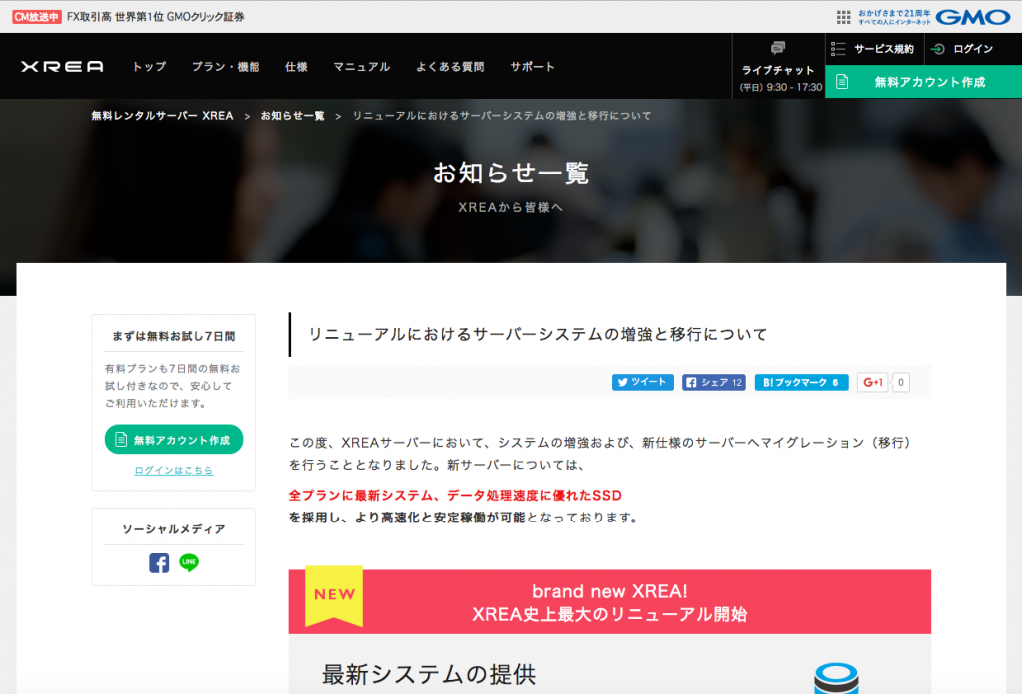This screenshot has height=694, width=1022.
Task: Open LINE from the ソーシャルメディア panel
Action: click(x=189, y=563)
